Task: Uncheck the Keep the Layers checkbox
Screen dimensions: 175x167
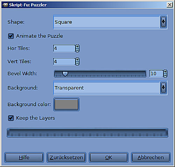Action: 11,118
